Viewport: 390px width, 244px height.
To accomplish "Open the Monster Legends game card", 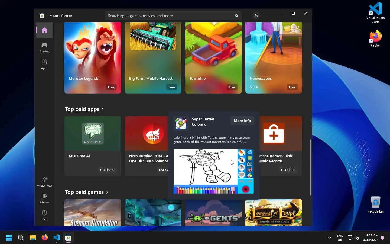I will point(93,58).
